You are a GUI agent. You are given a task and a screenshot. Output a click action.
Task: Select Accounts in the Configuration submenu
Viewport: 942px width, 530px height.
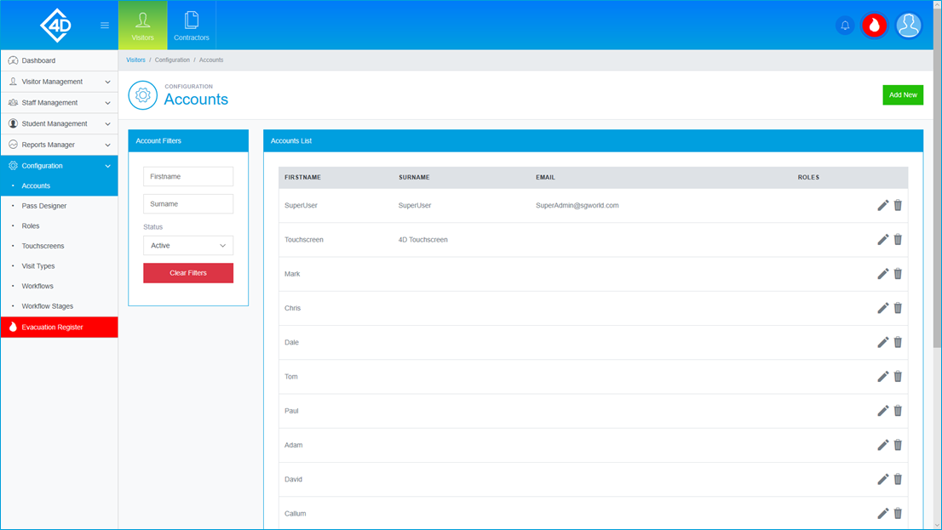pos(60,186)
